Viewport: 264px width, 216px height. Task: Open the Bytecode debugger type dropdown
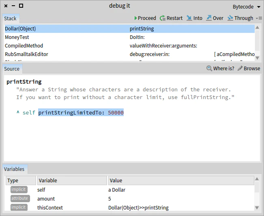247,7
